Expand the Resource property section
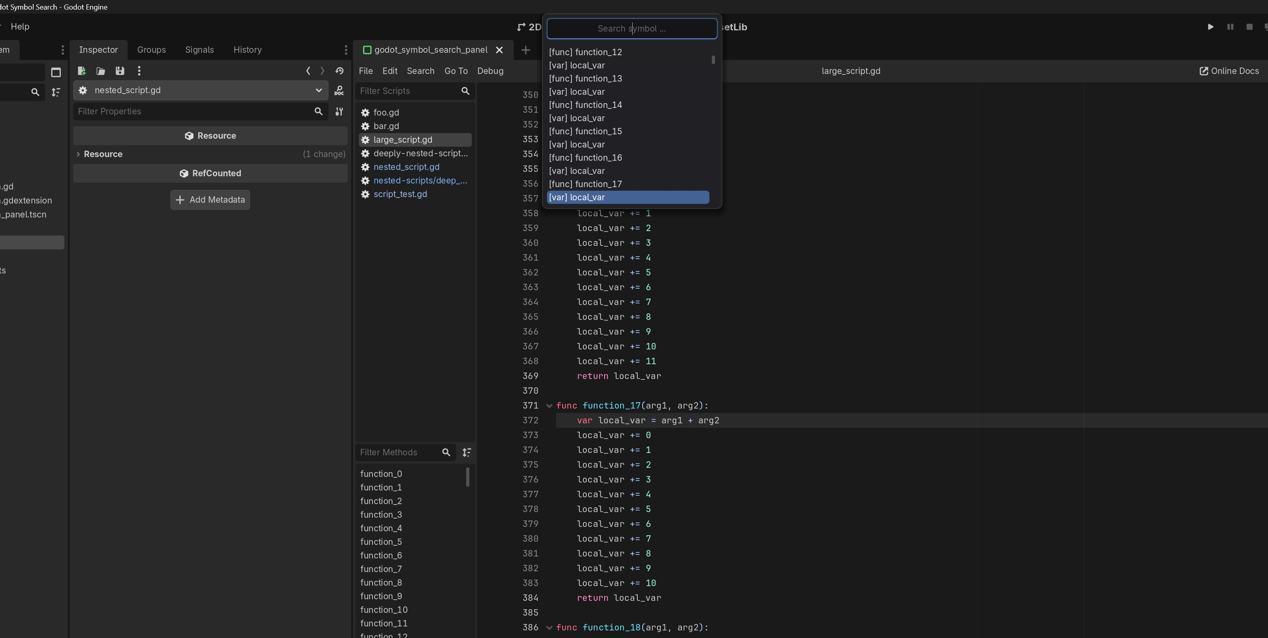1268x638 pixels. (78, 154)
